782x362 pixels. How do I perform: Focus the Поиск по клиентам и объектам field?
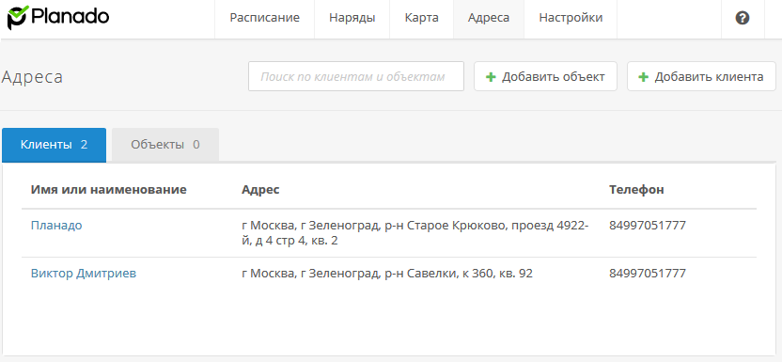pyautogui.click(x=356, y=76)
